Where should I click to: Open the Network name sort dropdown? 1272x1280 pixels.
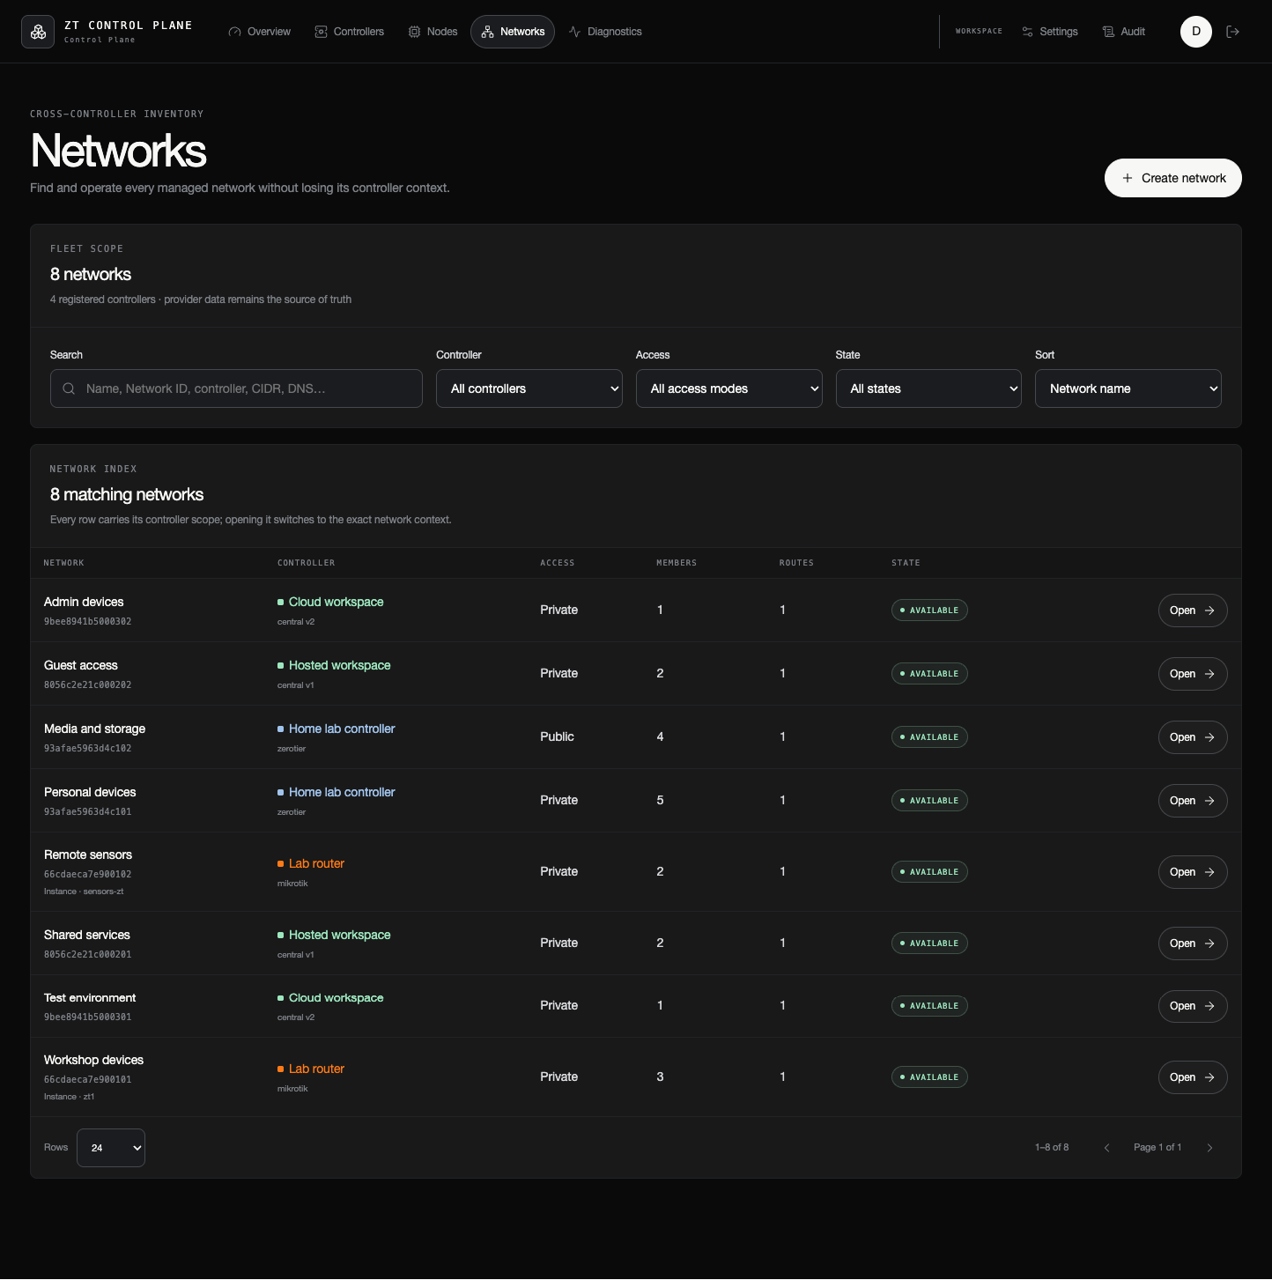(x=1128, y=388)
